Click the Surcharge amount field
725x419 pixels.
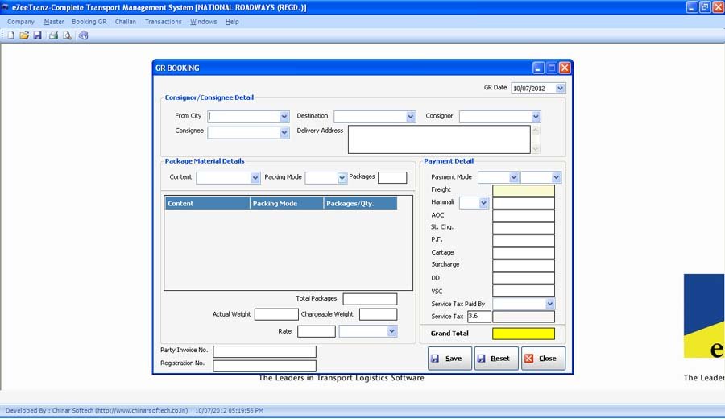point(524,265)
